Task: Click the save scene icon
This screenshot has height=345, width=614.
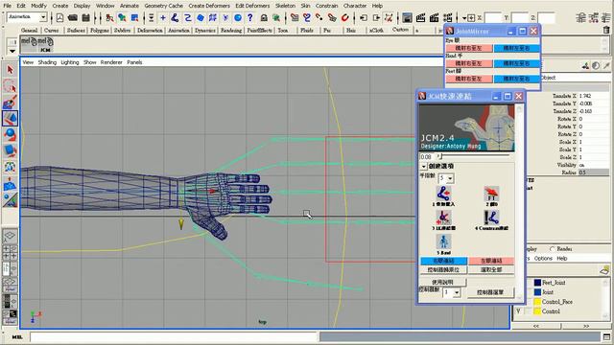Action: tap(86, 17)
